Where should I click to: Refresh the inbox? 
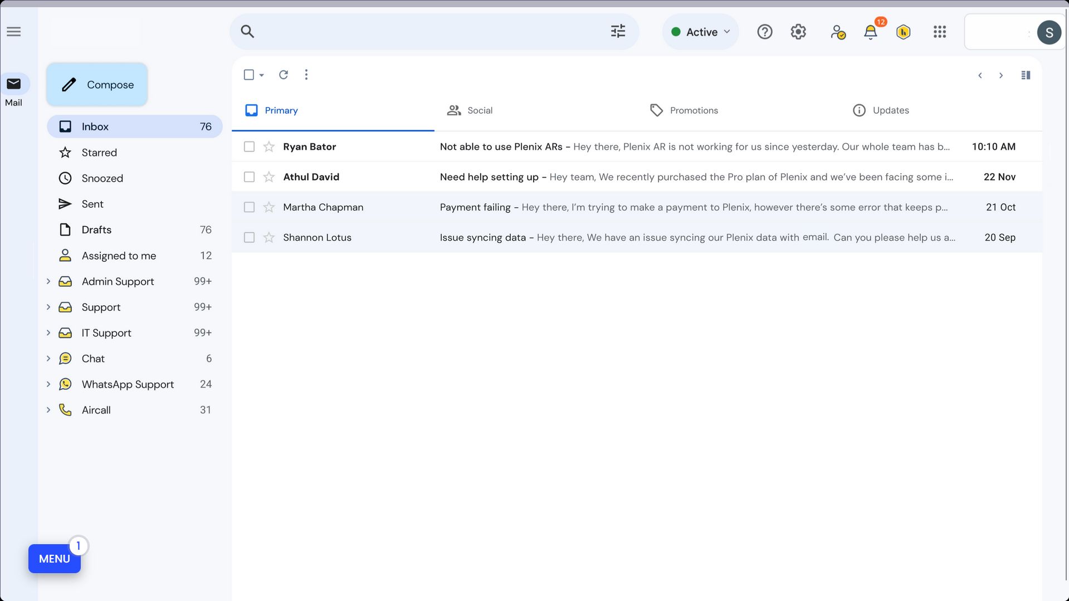(x=284, y=74)
